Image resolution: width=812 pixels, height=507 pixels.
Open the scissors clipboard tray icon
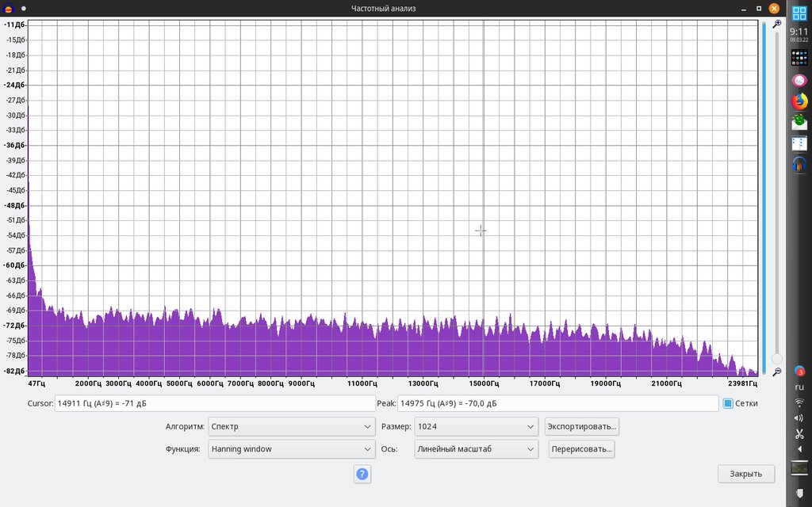tap(799, 433)
